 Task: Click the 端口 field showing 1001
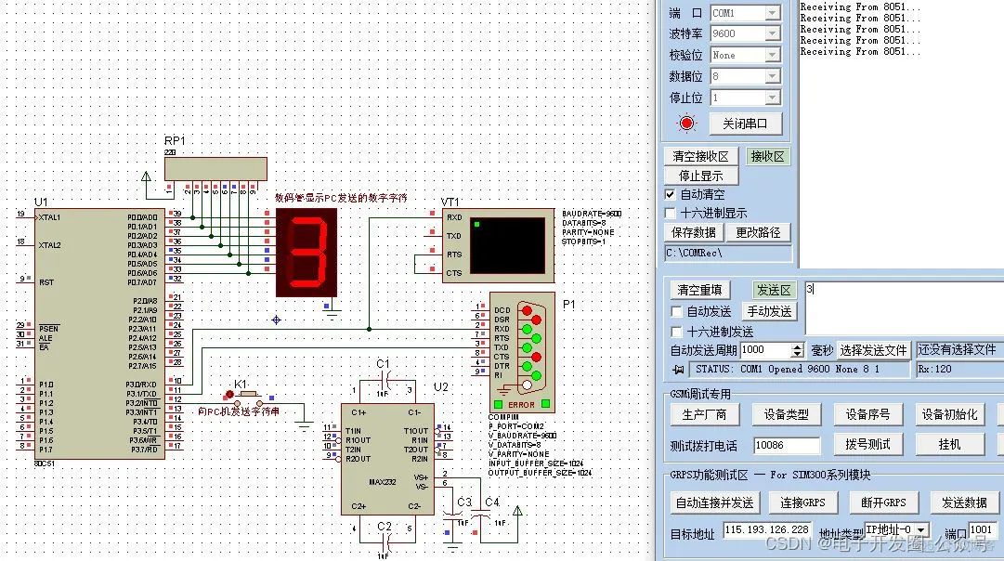click(x=983, y=529)
